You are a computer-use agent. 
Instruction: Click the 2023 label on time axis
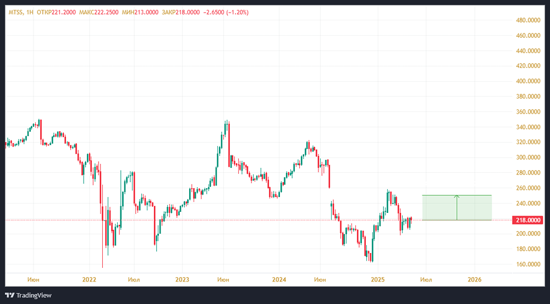183,279
